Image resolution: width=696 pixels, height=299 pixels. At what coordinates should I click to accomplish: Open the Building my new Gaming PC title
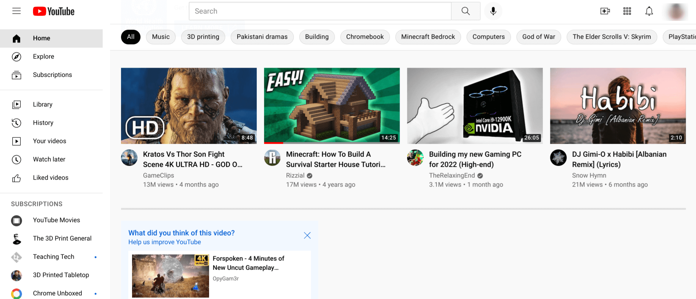tap(475, 160)
